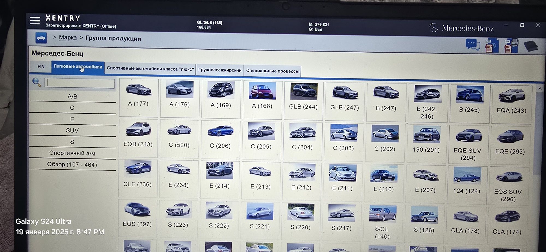The image size is (546, 252).
Task: Select the B (247) model tile
Action: coord(386,102)
